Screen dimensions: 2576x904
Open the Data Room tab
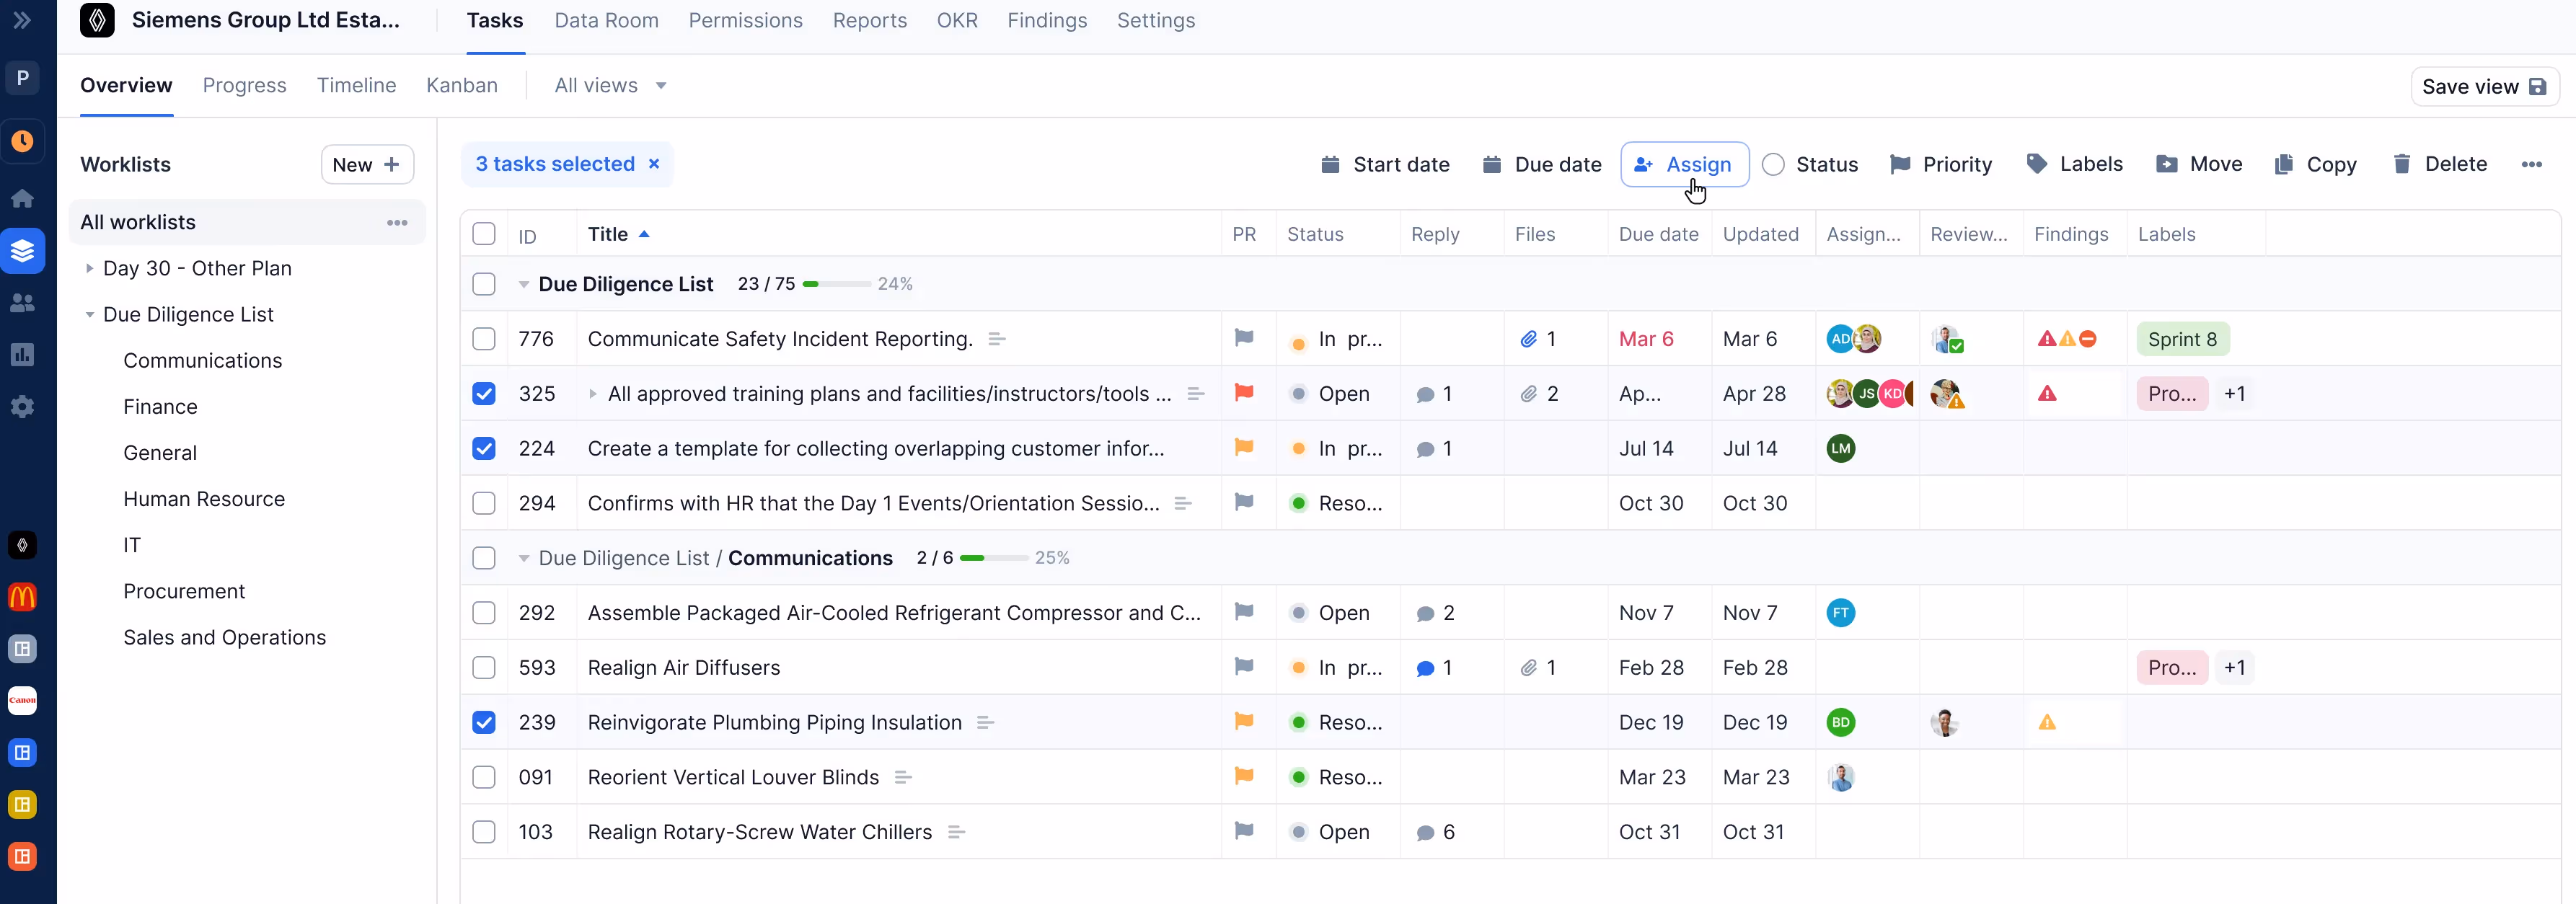(606, 20)
